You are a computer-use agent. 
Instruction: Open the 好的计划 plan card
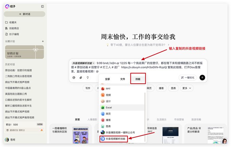pyautogui.click(x=24, y=52)
